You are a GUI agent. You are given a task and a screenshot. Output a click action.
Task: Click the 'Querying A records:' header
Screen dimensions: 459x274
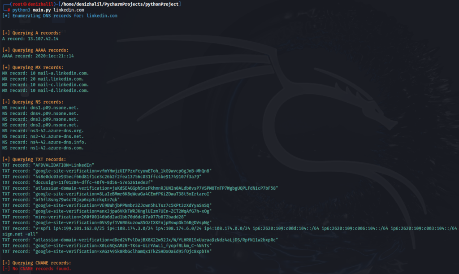(x=32, y=33)
